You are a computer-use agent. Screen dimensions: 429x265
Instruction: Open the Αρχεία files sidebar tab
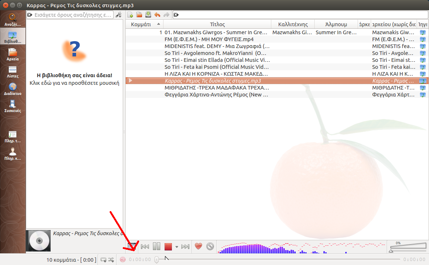point(13,54)
